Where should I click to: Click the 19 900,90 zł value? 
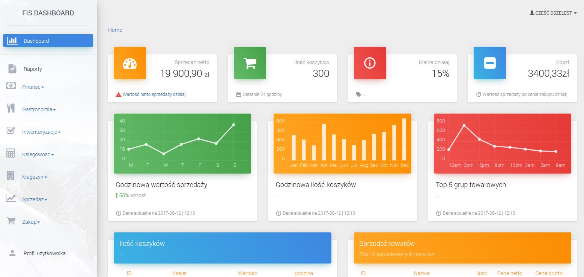[185, 73]
